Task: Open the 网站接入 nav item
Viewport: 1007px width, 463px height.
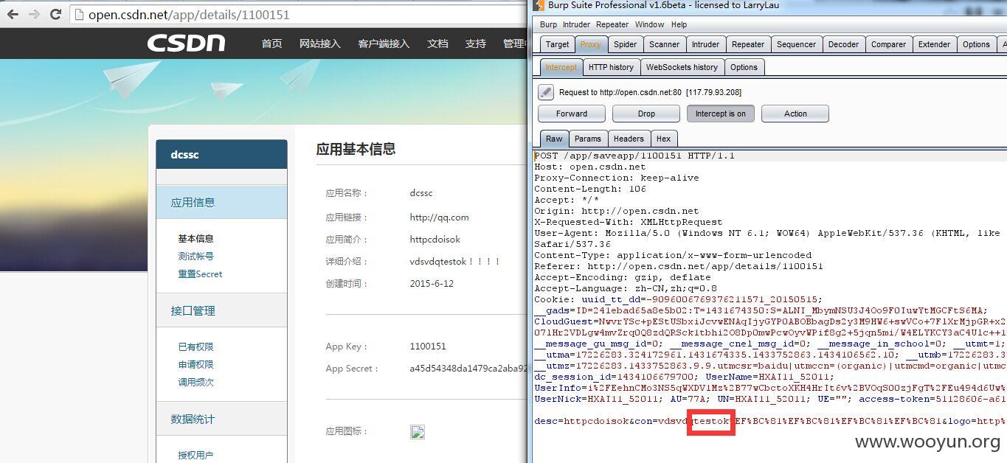Action: coord(320,43)
